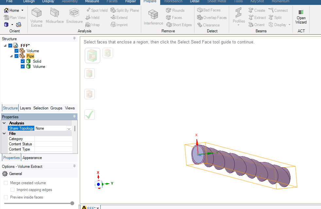Viewport: 321px width, 209px height.
Task: Switch to the Measure ribbon tab
Action: point(92,1)
